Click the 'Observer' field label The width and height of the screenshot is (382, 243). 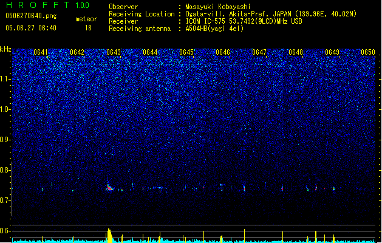coord(123,7)
